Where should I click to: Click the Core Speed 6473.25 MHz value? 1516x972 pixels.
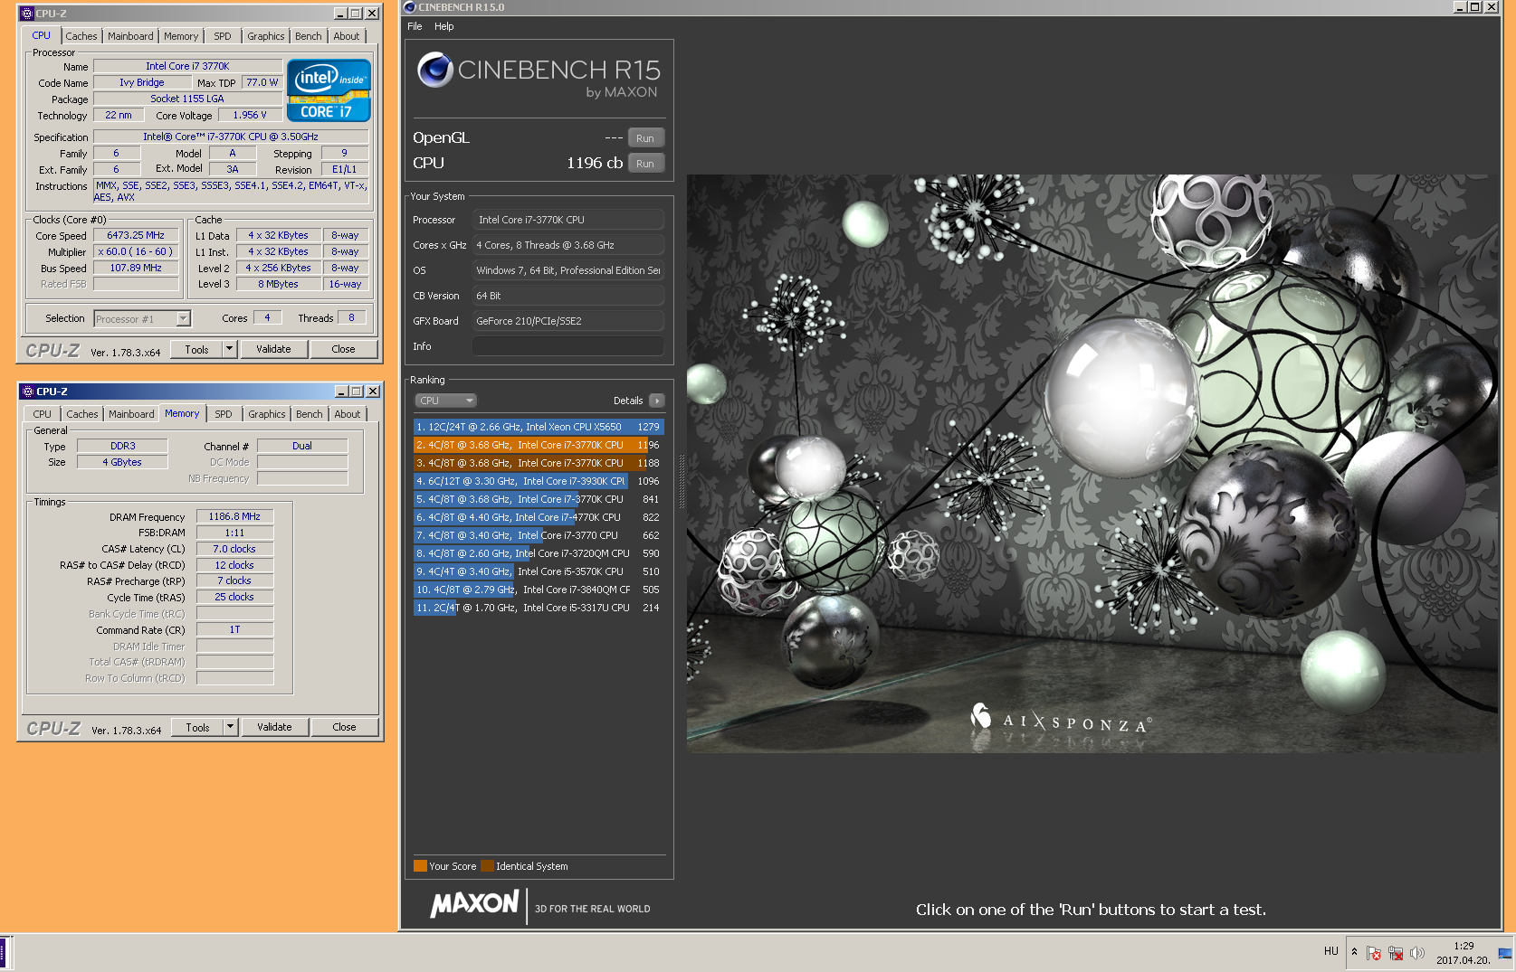136,235
